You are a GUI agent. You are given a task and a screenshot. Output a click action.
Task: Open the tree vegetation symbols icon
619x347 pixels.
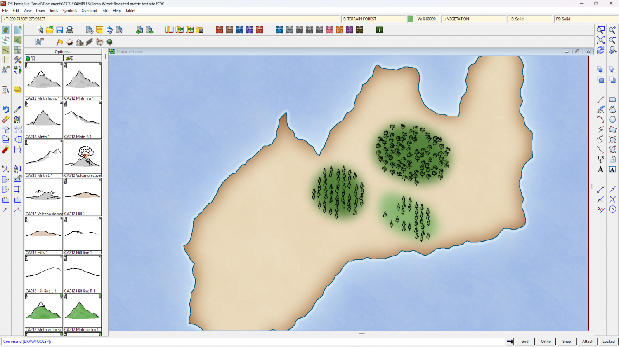coord(109,42)
